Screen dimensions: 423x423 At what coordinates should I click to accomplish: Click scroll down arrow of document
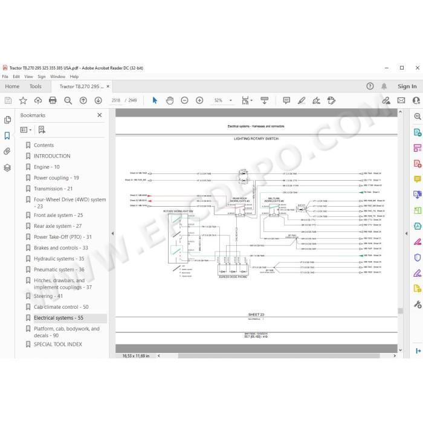400,350
